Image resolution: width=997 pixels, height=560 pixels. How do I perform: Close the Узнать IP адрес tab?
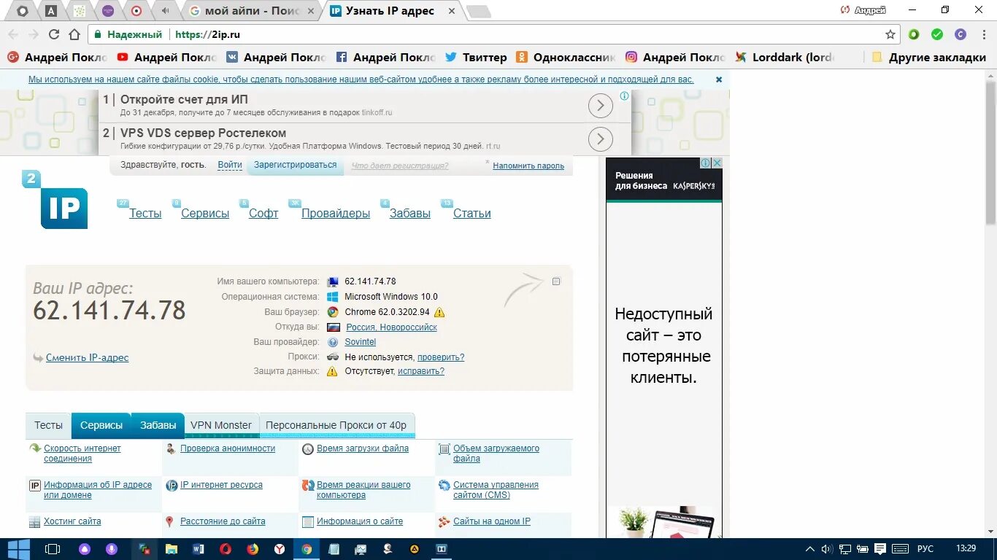click(x=451, y=11)
